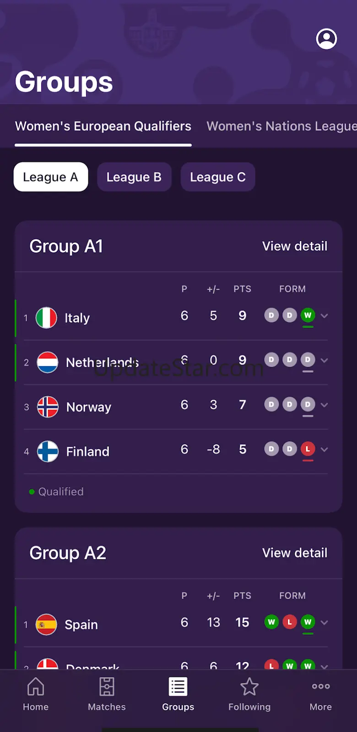This screenshot has height=732, width=357.
Task: Open View detail for Group A2
Action: click(295, 553)
